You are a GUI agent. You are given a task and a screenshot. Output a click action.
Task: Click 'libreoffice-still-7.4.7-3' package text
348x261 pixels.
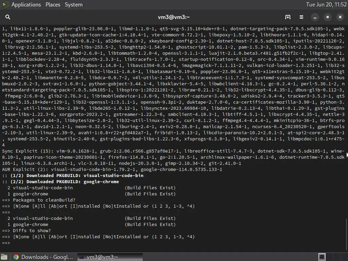tap(218, 151)
